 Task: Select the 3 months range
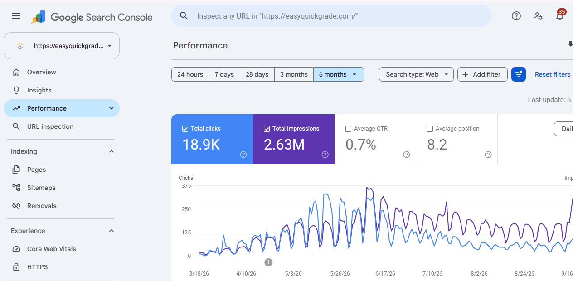point(294,74)
